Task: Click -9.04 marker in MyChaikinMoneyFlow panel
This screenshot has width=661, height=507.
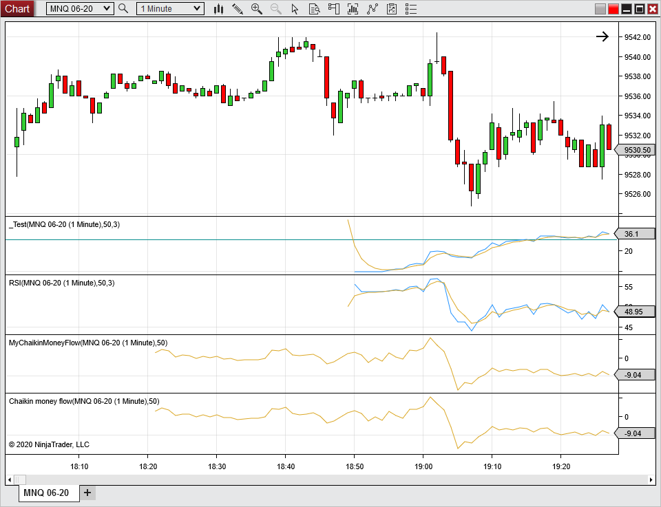Action: pyautogui.click(x=635, y=375)
